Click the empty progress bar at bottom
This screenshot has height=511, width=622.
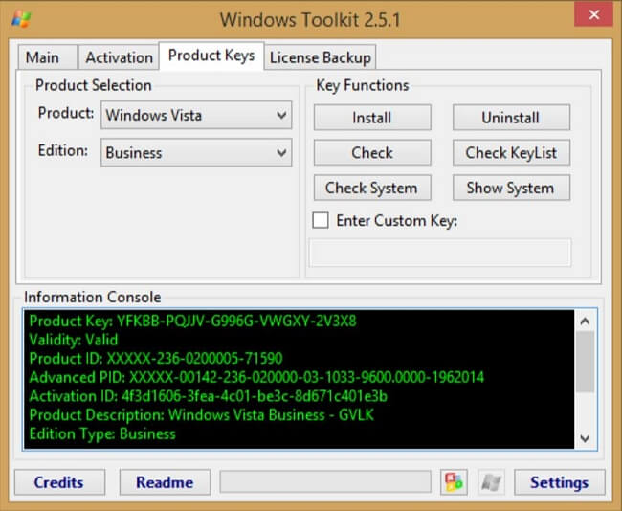coord(325,482)
